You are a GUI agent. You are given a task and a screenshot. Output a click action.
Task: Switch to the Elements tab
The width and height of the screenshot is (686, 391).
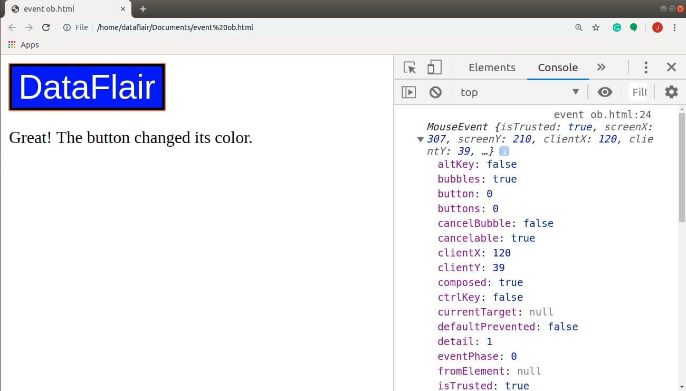[492, 67]
